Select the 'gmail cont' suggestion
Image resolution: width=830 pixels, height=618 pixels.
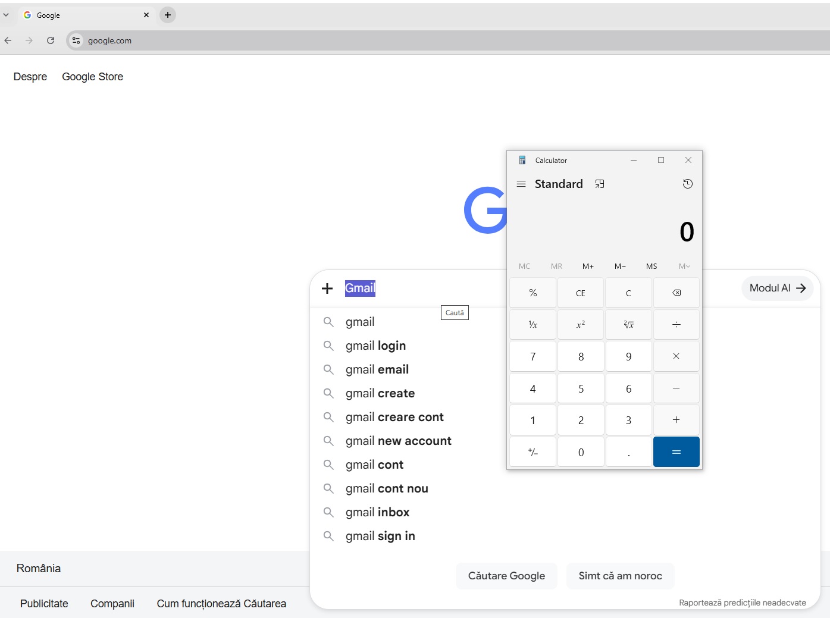(x=374, y=465)
